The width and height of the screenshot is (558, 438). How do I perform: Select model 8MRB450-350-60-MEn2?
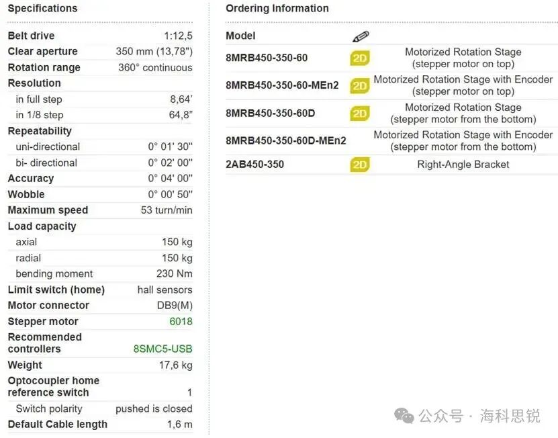(x=282, y=85)
